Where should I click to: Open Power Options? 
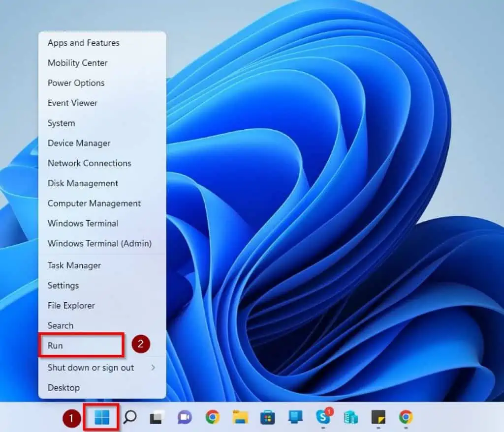(76, 83)
